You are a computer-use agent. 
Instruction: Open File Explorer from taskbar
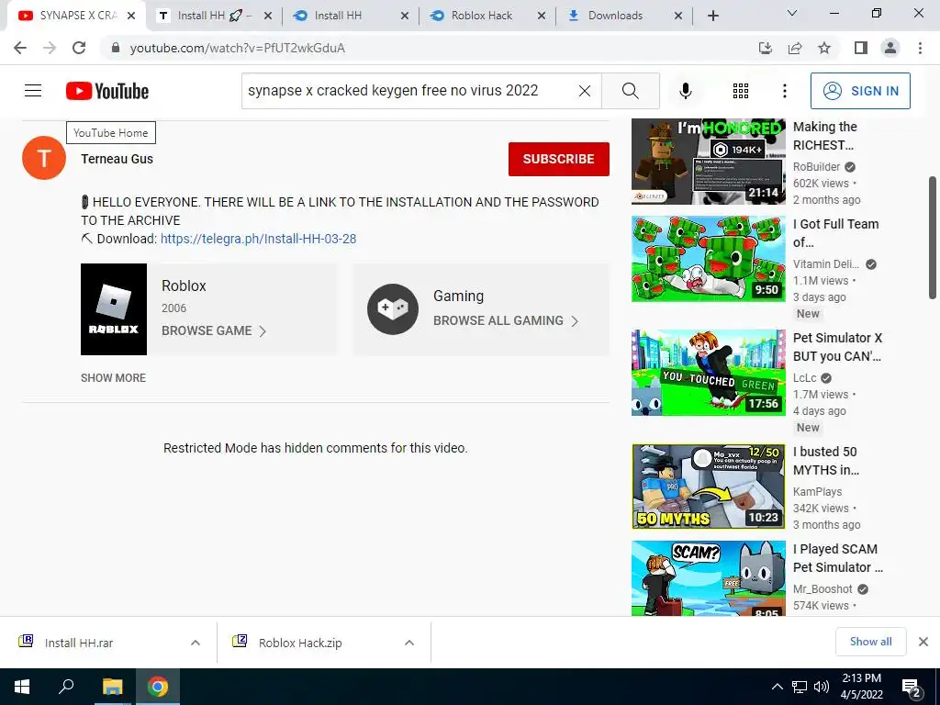coord(112,687)
